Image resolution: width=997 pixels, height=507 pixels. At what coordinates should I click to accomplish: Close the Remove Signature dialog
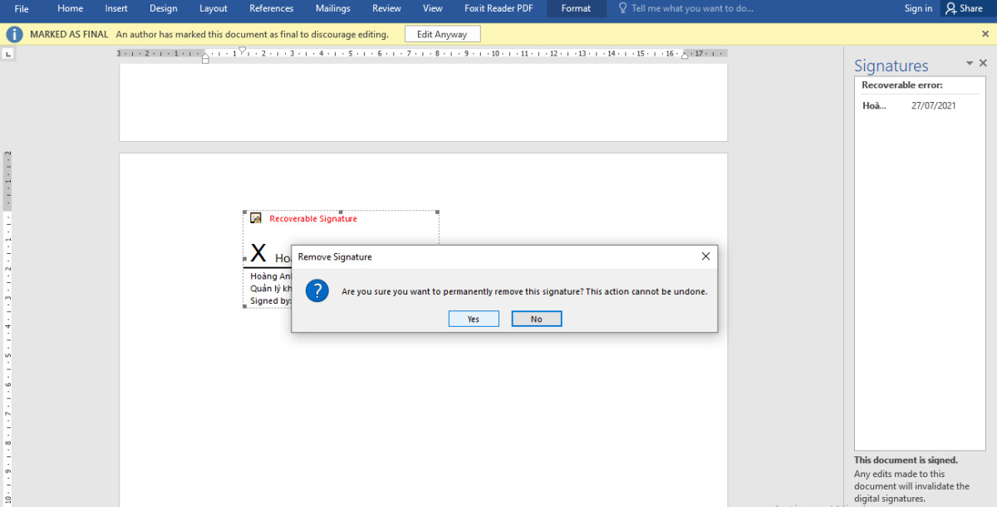[705, 256]
